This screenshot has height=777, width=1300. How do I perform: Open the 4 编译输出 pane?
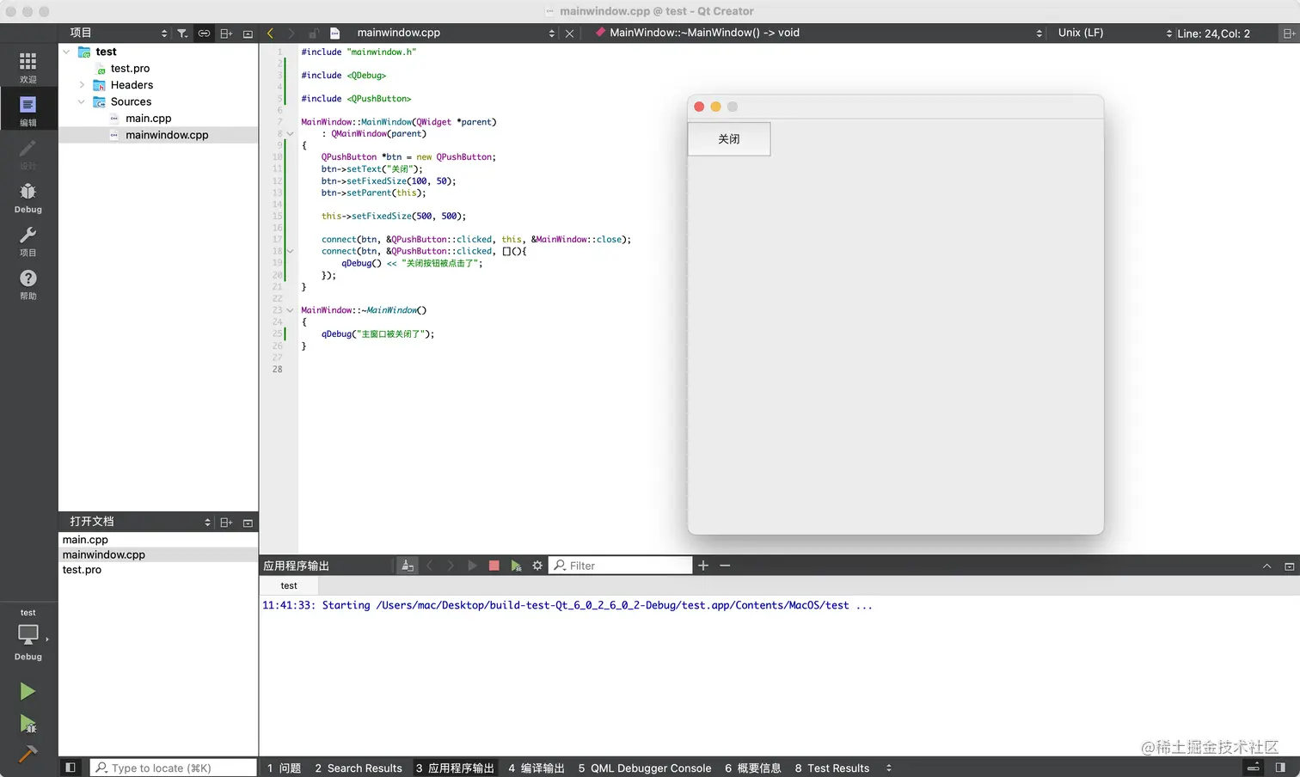(x=537, y=768)
